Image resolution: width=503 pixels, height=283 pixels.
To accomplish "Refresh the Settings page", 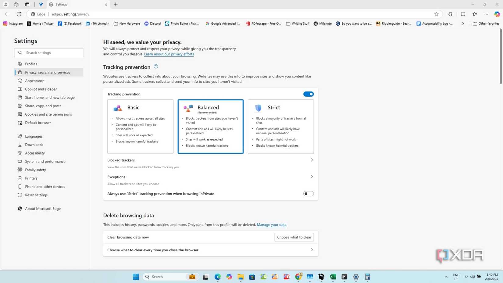I will click(19, 14).
